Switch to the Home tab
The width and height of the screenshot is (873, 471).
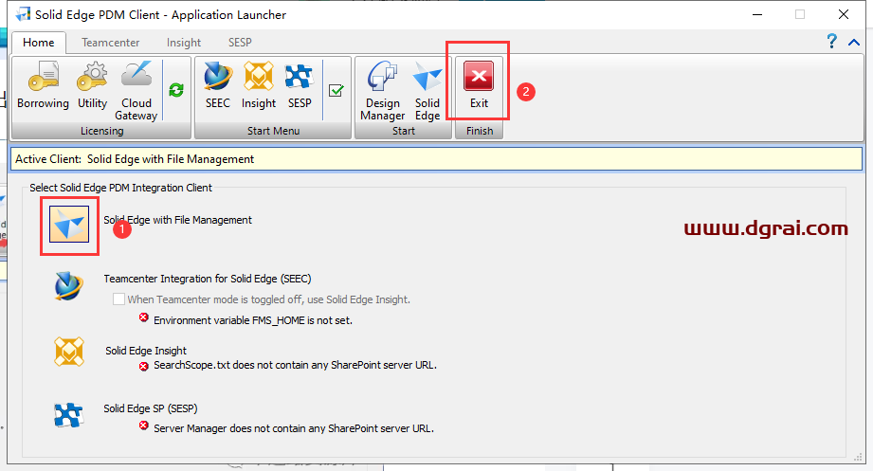click(x=39, y=43)
